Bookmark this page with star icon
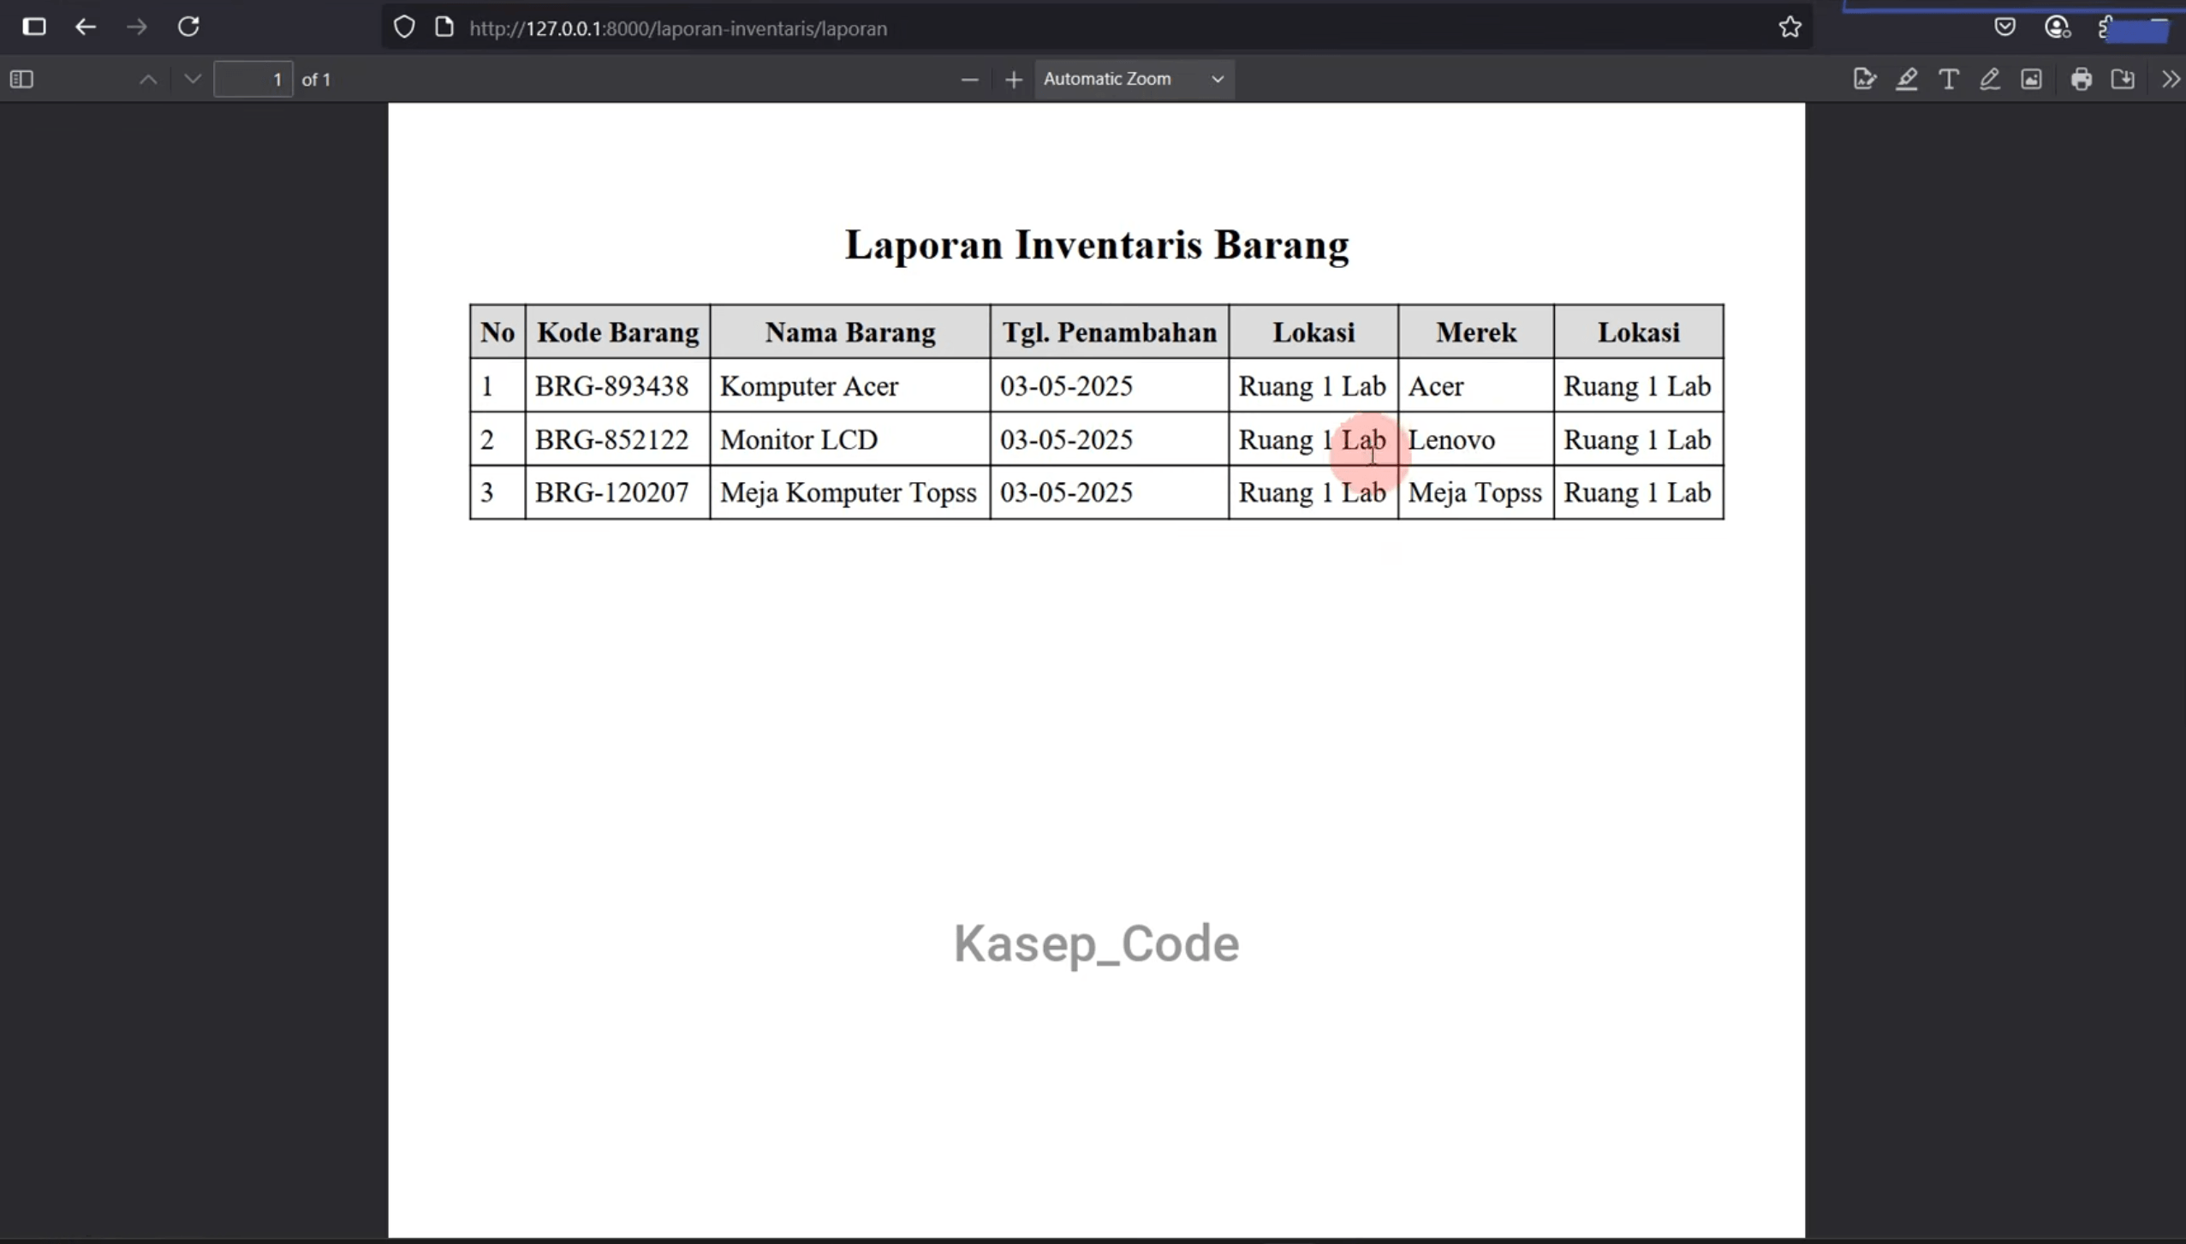 (1790, 27)
